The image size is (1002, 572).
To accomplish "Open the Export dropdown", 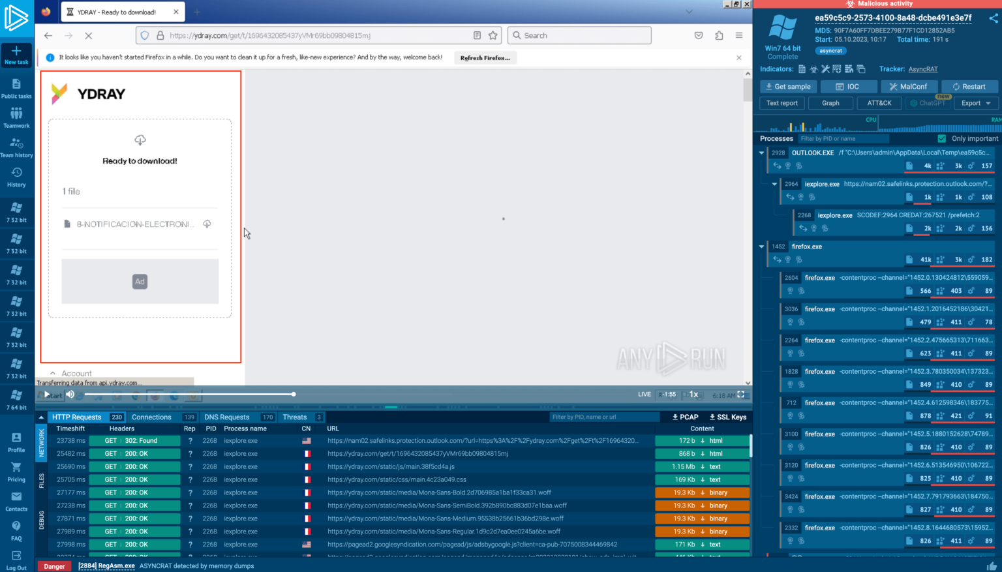I will coord(976,103).
